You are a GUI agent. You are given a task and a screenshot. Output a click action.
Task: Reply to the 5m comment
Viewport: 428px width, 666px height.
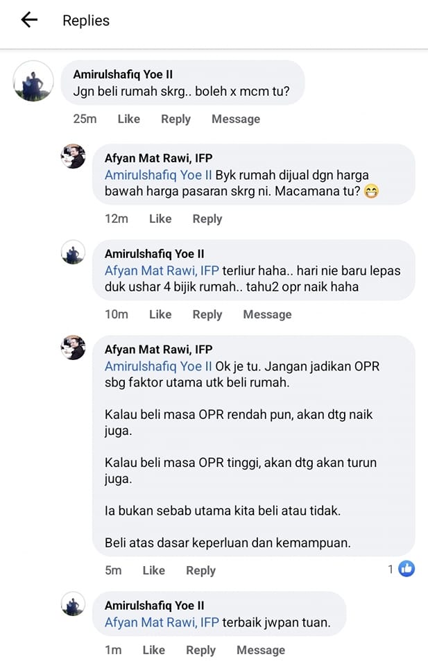[x=201, y=571]
